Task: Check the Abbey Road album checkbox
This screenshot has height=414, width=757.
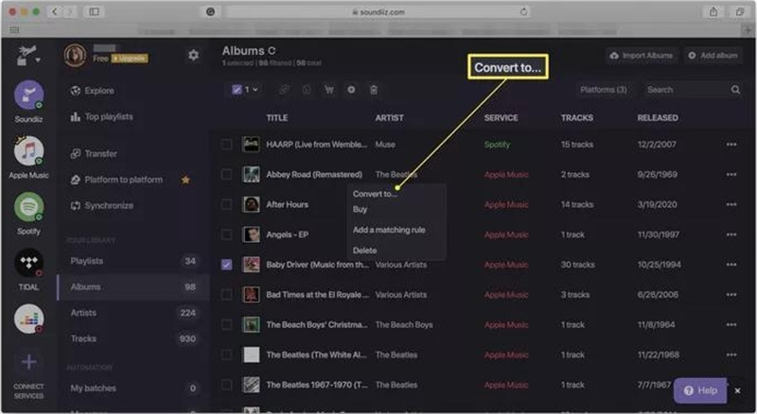Action: [x=226, y=174]
